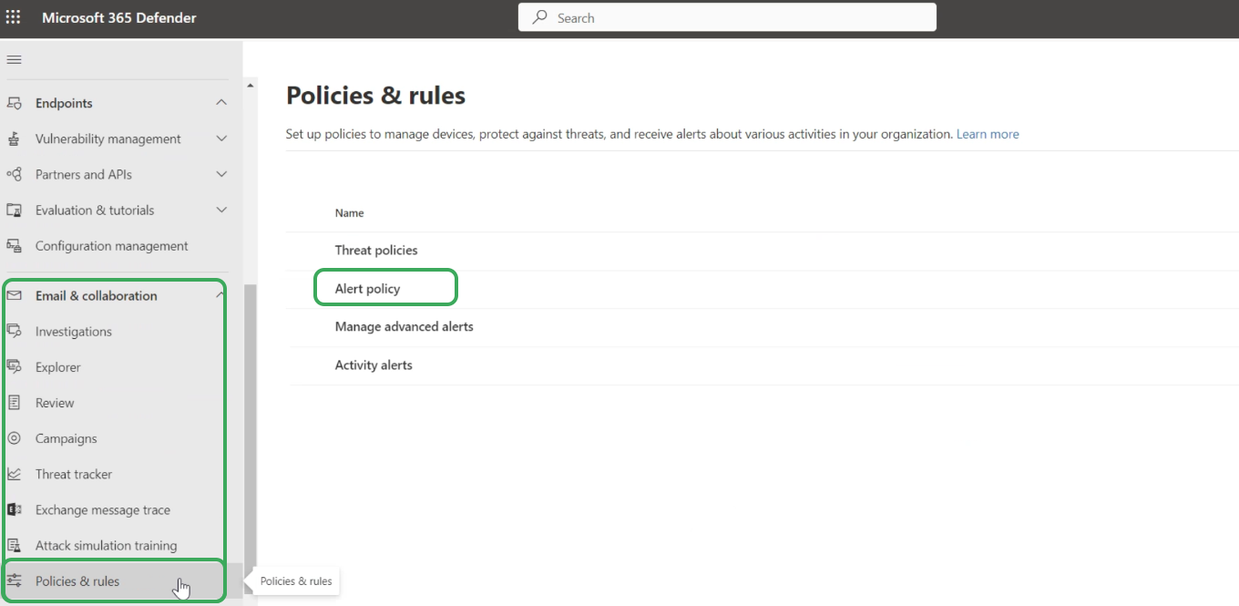
Task: Open Partners and APIs navigation item
Action: coord(83,174)
